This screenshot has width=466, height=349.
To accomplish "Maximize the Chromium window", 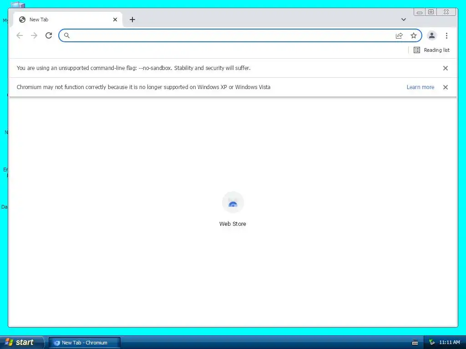I will 431,12.
